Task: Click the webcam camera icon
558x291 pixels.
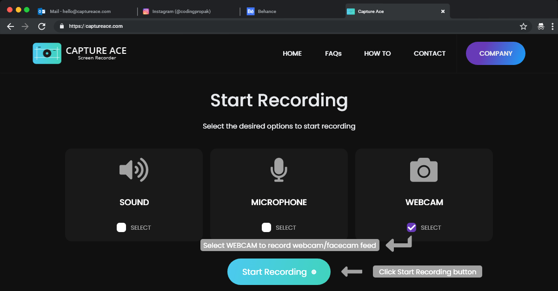Action: point(424,170)
